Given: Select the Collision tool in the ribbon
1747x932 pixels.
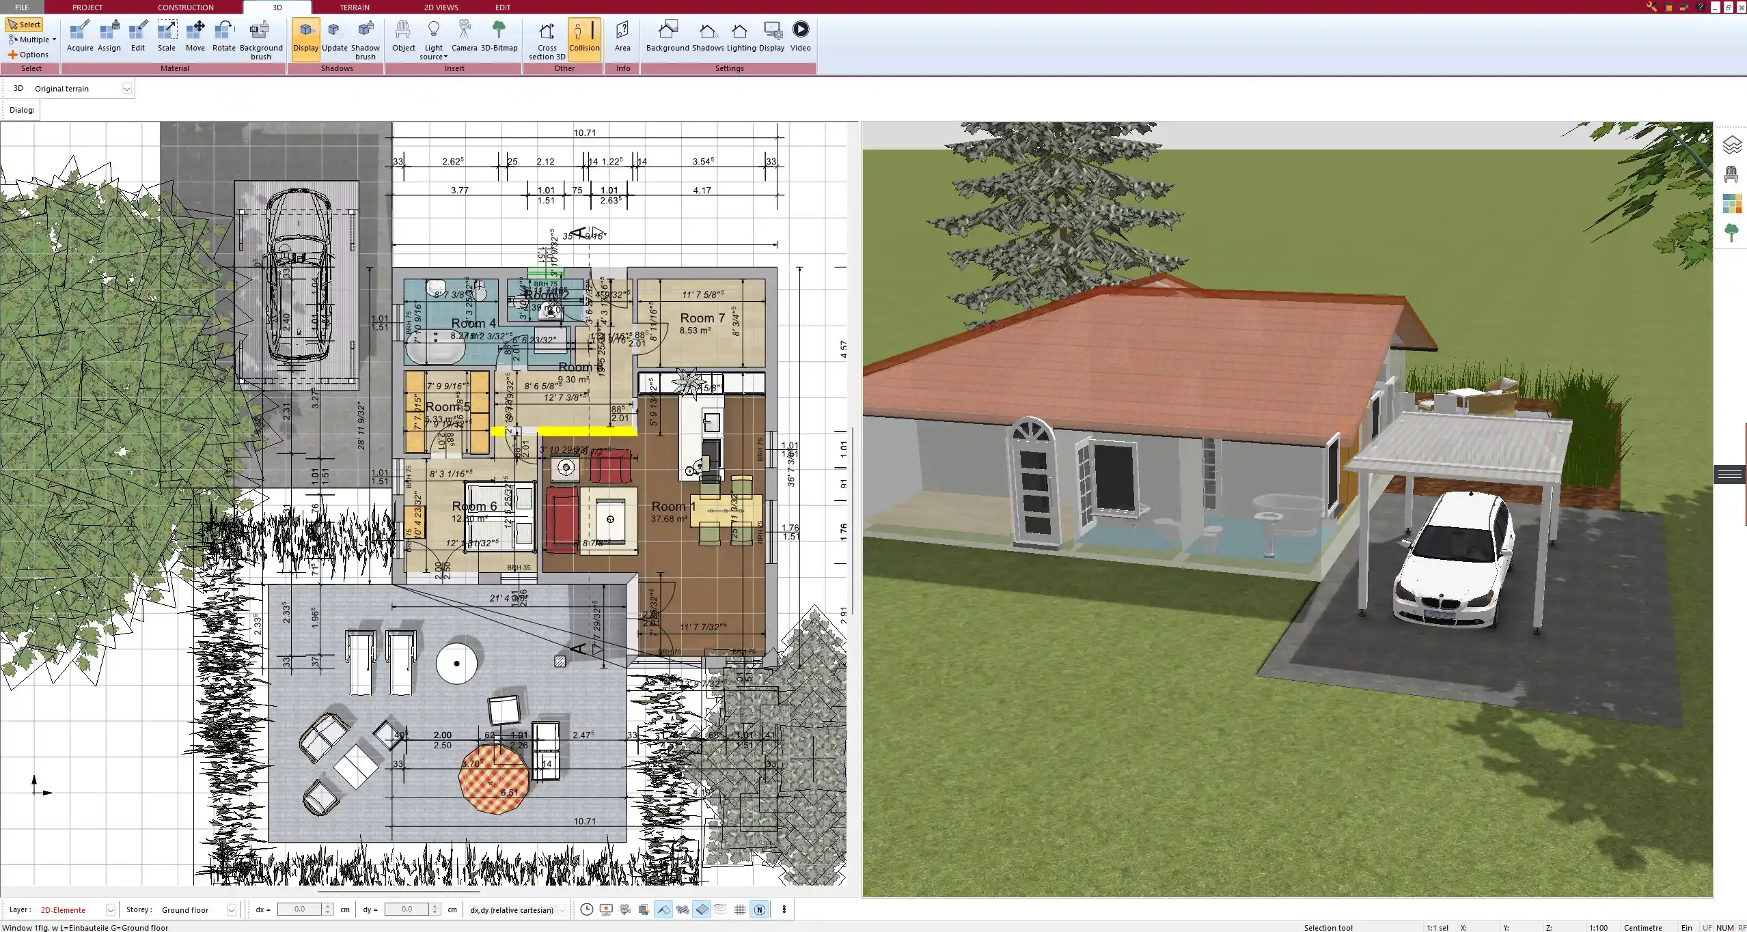Looking at the screenshot, I should (584, 38).
